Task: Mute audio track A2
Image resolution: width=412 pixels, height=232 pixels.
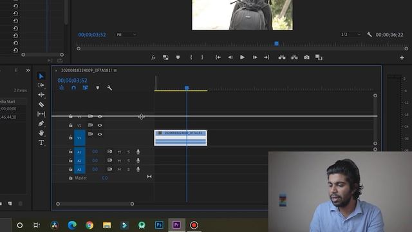Action: (119, 160)
